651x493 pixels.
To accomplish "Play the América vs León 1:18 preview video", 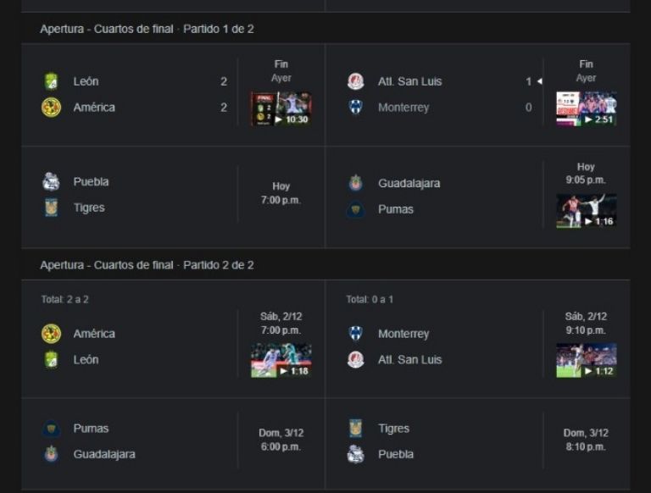I will [x=281, y=360].
